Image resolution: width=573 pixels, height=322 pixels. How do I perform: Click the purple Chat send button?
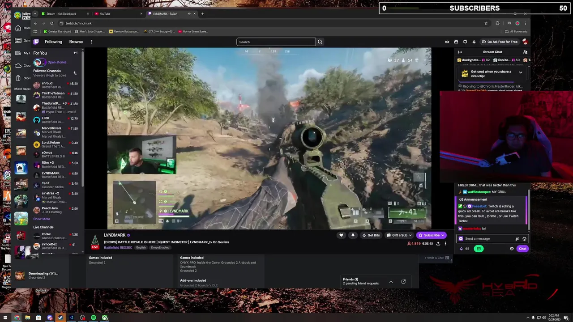[x=522, y=249]
